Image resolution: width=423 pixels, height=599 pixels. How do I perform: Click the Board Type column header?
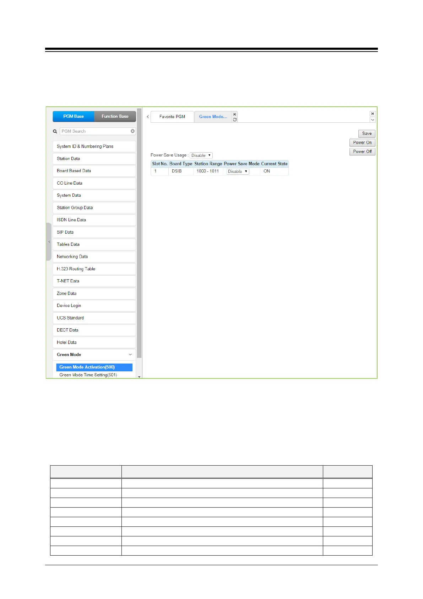tap(181, 164)
